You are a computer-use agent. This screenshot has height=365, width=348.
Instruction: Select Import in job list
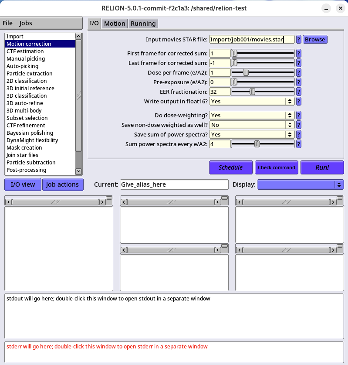(x=40, y=37)
